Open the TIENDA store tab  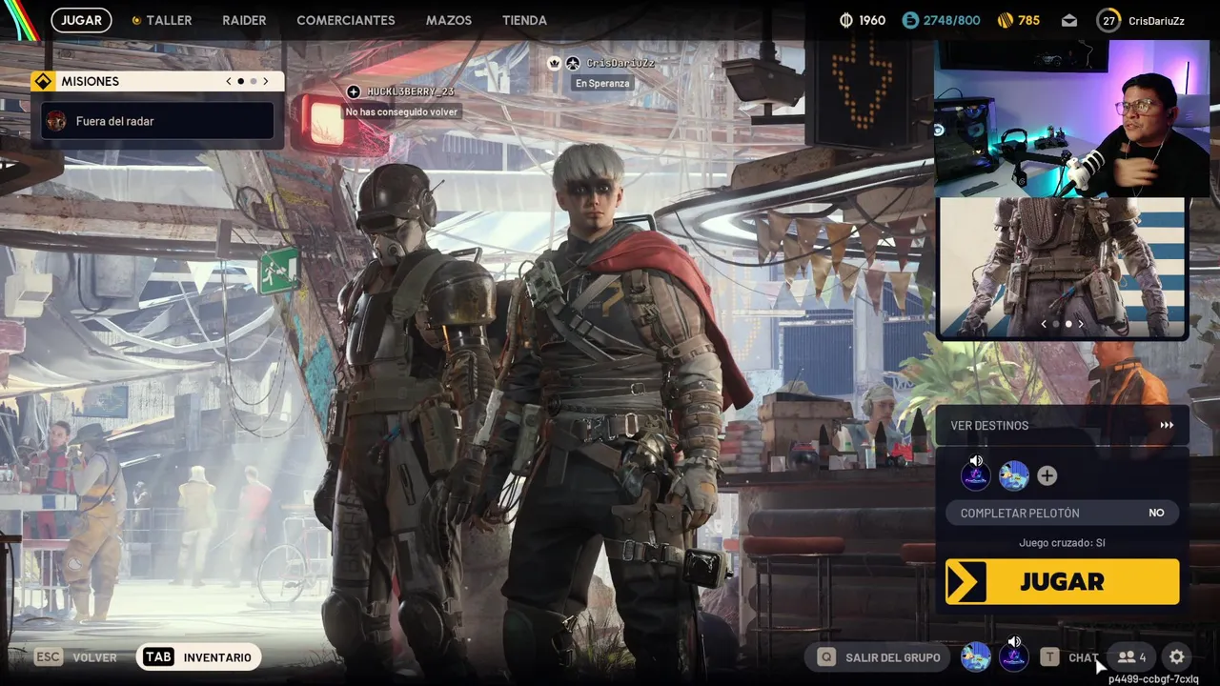[x=524, y=20]
